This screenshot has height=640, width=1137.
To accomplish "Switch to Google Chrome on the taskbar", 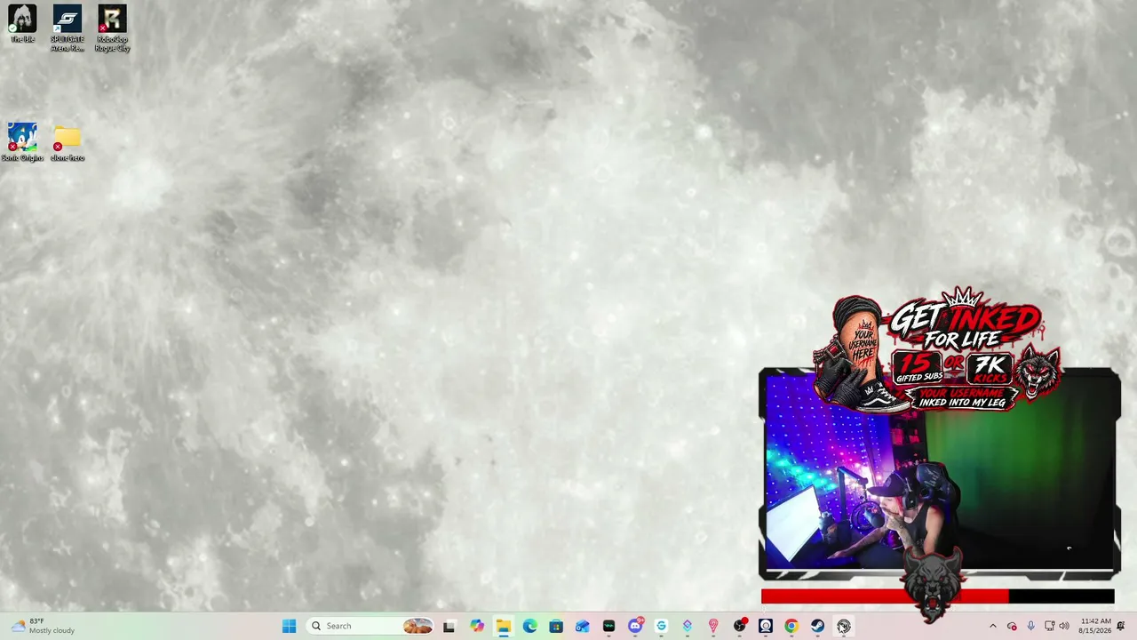I will click(x=791, y=626).
